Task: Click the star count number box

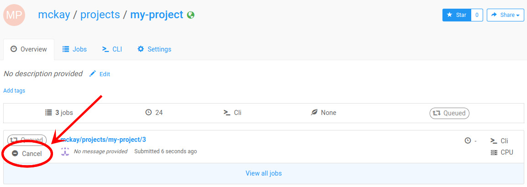Action: [477, 15]
